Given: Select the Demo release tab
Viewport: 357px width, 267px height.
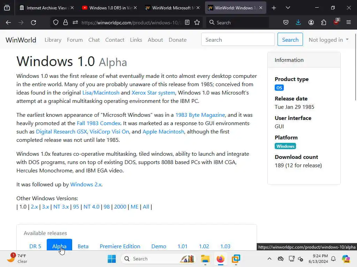Looking at the screenshot, I should point(159,246).
